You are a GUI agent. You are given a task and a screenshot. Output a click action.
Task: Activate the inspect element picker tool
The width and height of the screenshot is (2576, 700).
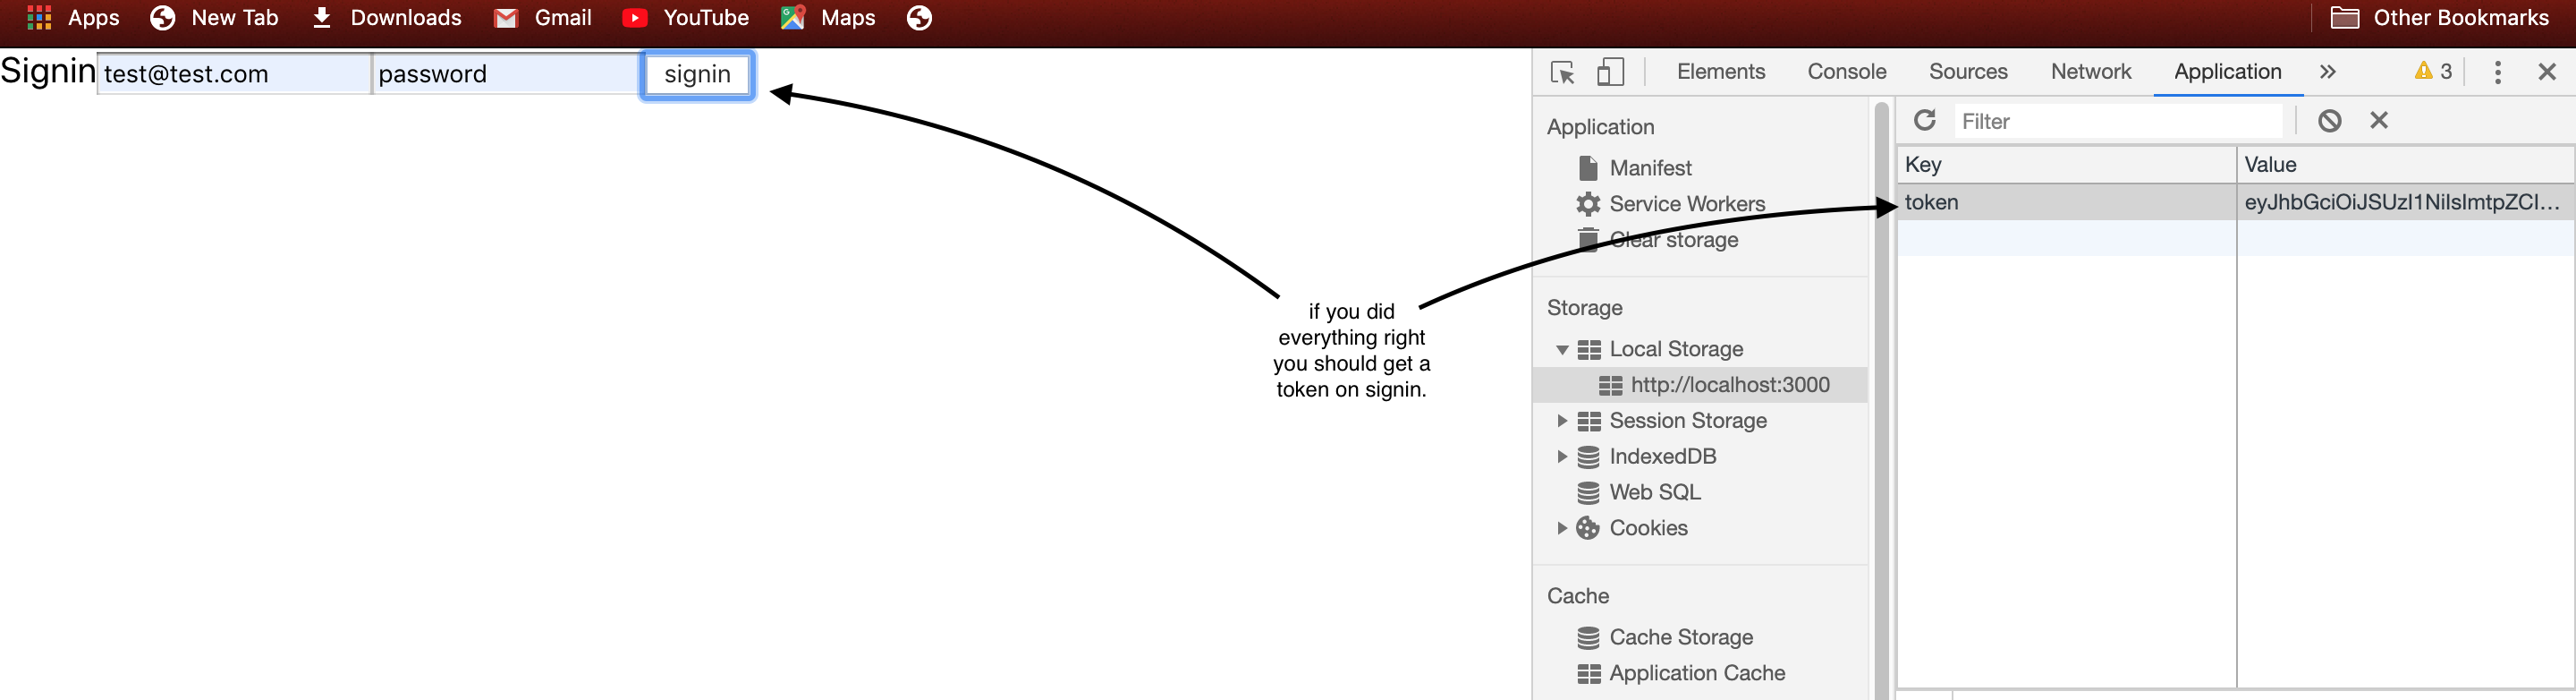pos(1562,73)
